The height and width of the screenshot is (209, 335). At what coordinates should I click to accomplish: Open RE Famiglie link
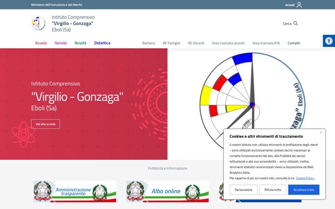pos(171,43)
